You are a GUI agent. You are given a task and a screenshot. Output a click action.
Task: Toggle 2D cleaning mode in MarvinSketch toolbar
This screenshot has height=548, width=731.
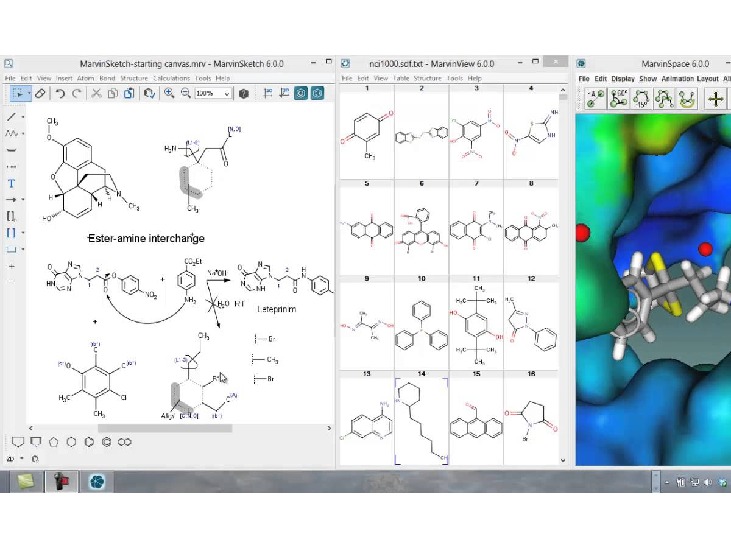point(269,93)
